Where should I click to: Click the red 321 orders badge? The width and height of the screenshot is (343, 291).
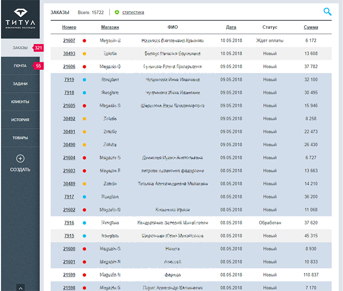pos(38,48)
